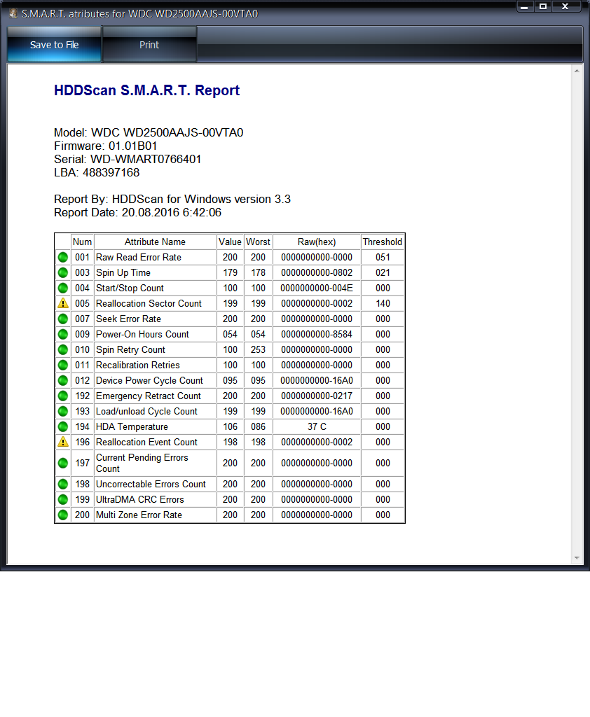Click green status icon for Load/unload Cycle Count
Image resolution: width=590 pixels, height=717 pixels.
(63, 412)
